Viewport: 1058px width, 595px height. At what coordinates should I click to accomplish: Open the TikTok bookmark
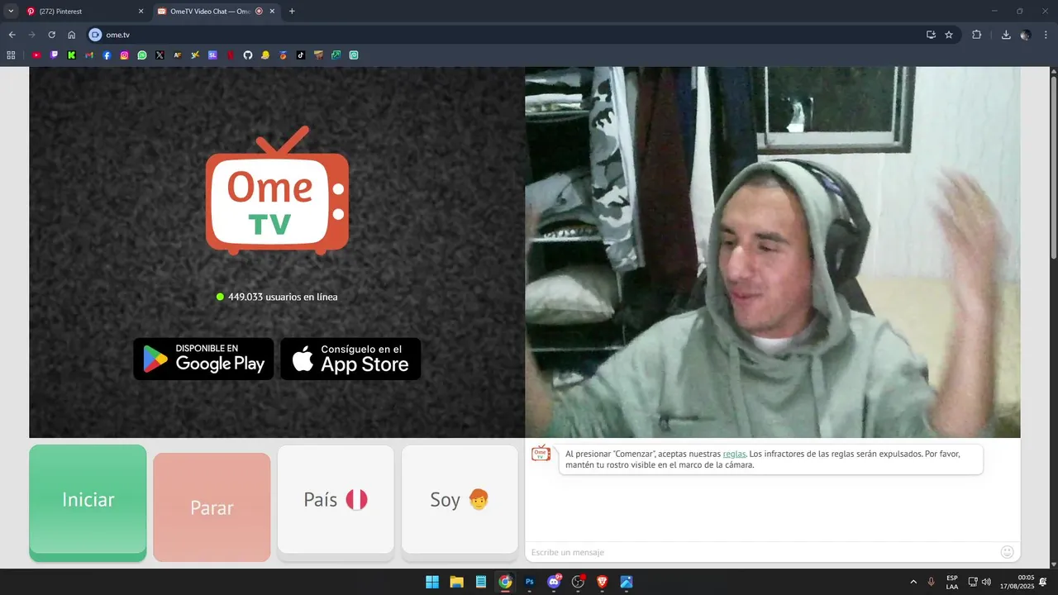tap(301, 55)
